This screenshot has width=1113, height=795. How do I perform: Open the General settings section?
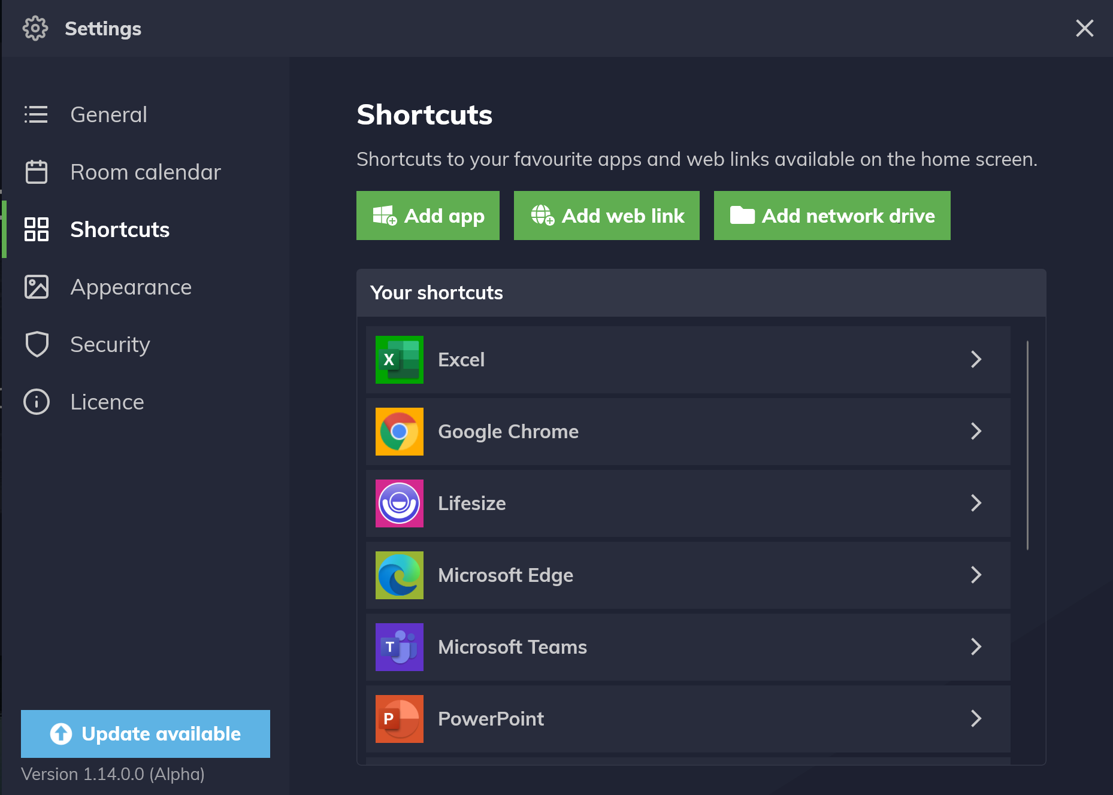click(108, 115)
